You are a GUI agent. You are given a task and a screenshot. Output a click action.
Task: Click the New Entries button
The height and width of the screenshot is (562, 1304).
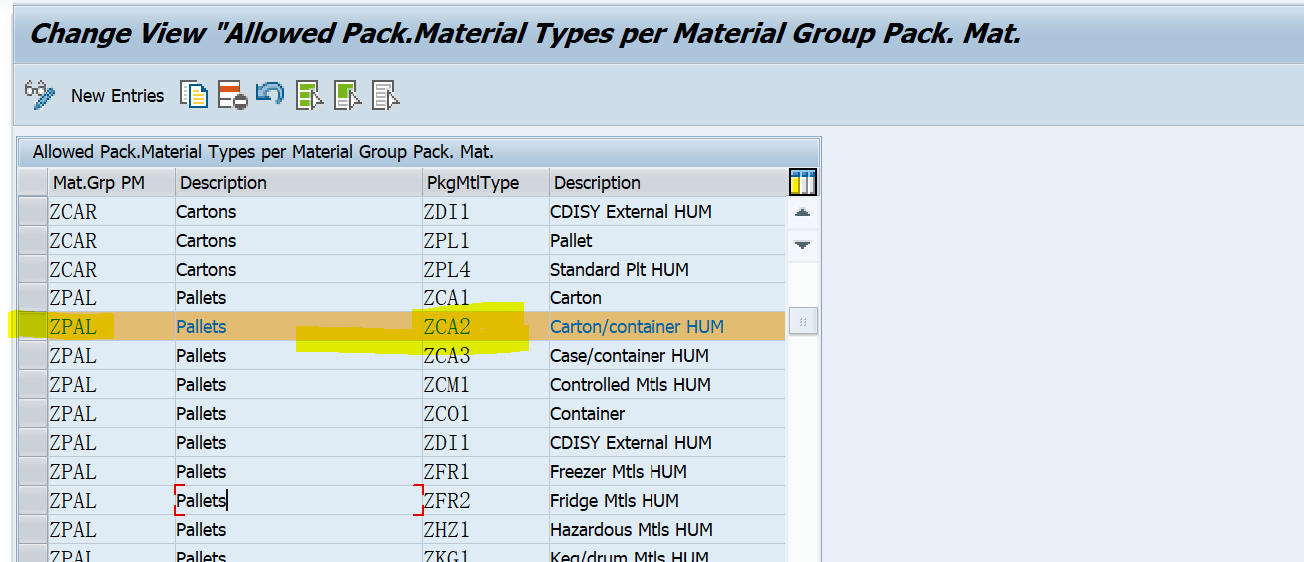(117, 96)
